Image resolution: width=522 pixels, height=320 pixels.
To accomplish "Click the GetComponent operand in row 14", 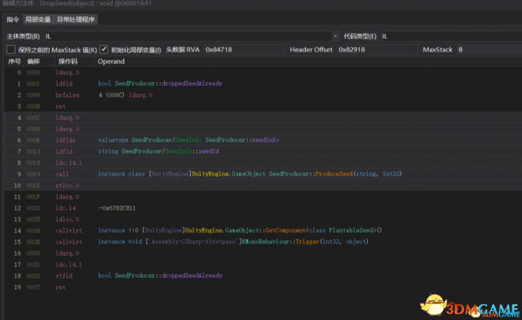I will pyautogui.click(x=285, y=230).
